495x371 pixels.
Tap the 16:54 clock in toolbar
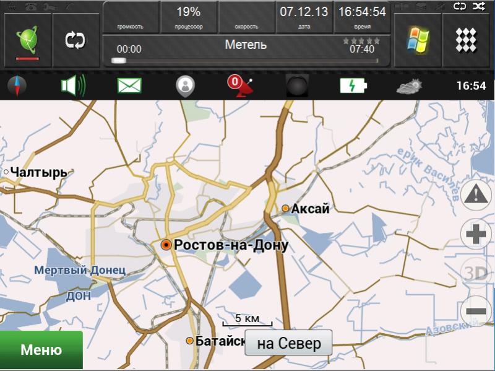[x=471, y=85]
